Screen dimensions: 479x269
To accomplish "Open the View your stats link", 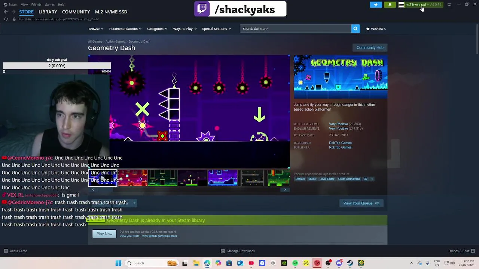I will pos(129,236).
